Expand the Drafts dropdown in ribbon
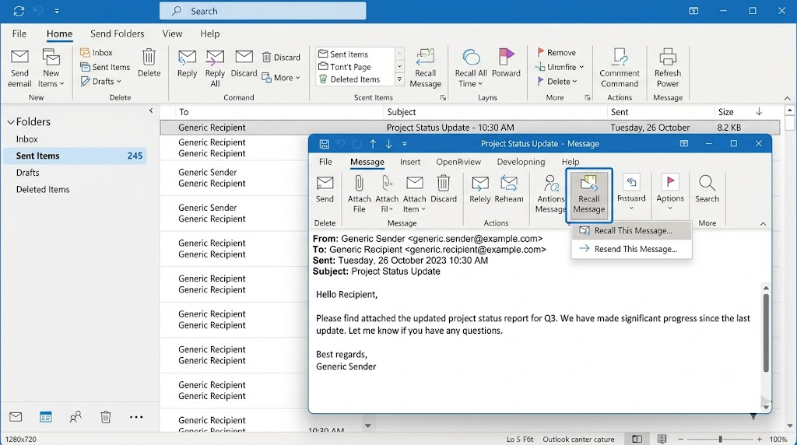The height and width of the screenshot is (445, 797). coord(119,81)
